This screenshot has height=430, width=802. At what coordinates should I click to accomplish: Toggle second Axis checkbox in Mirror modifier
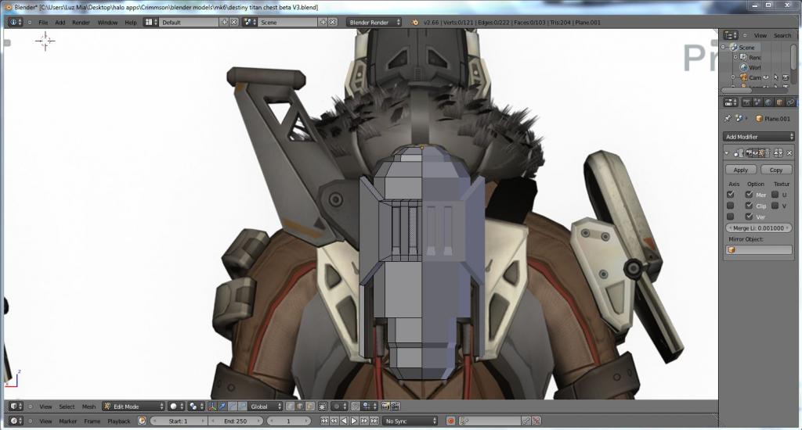(x=731, y=206)
